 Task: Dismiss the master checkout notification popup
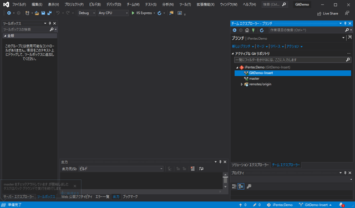[75, 186]
